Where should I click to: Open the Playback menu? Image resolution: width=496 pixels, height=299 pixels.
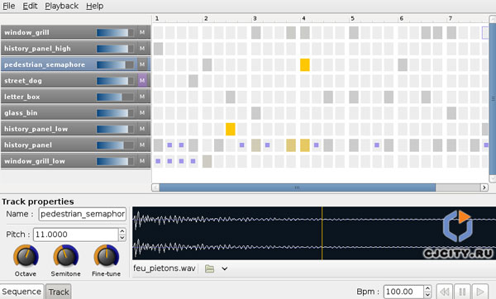[x=62, y=6]
